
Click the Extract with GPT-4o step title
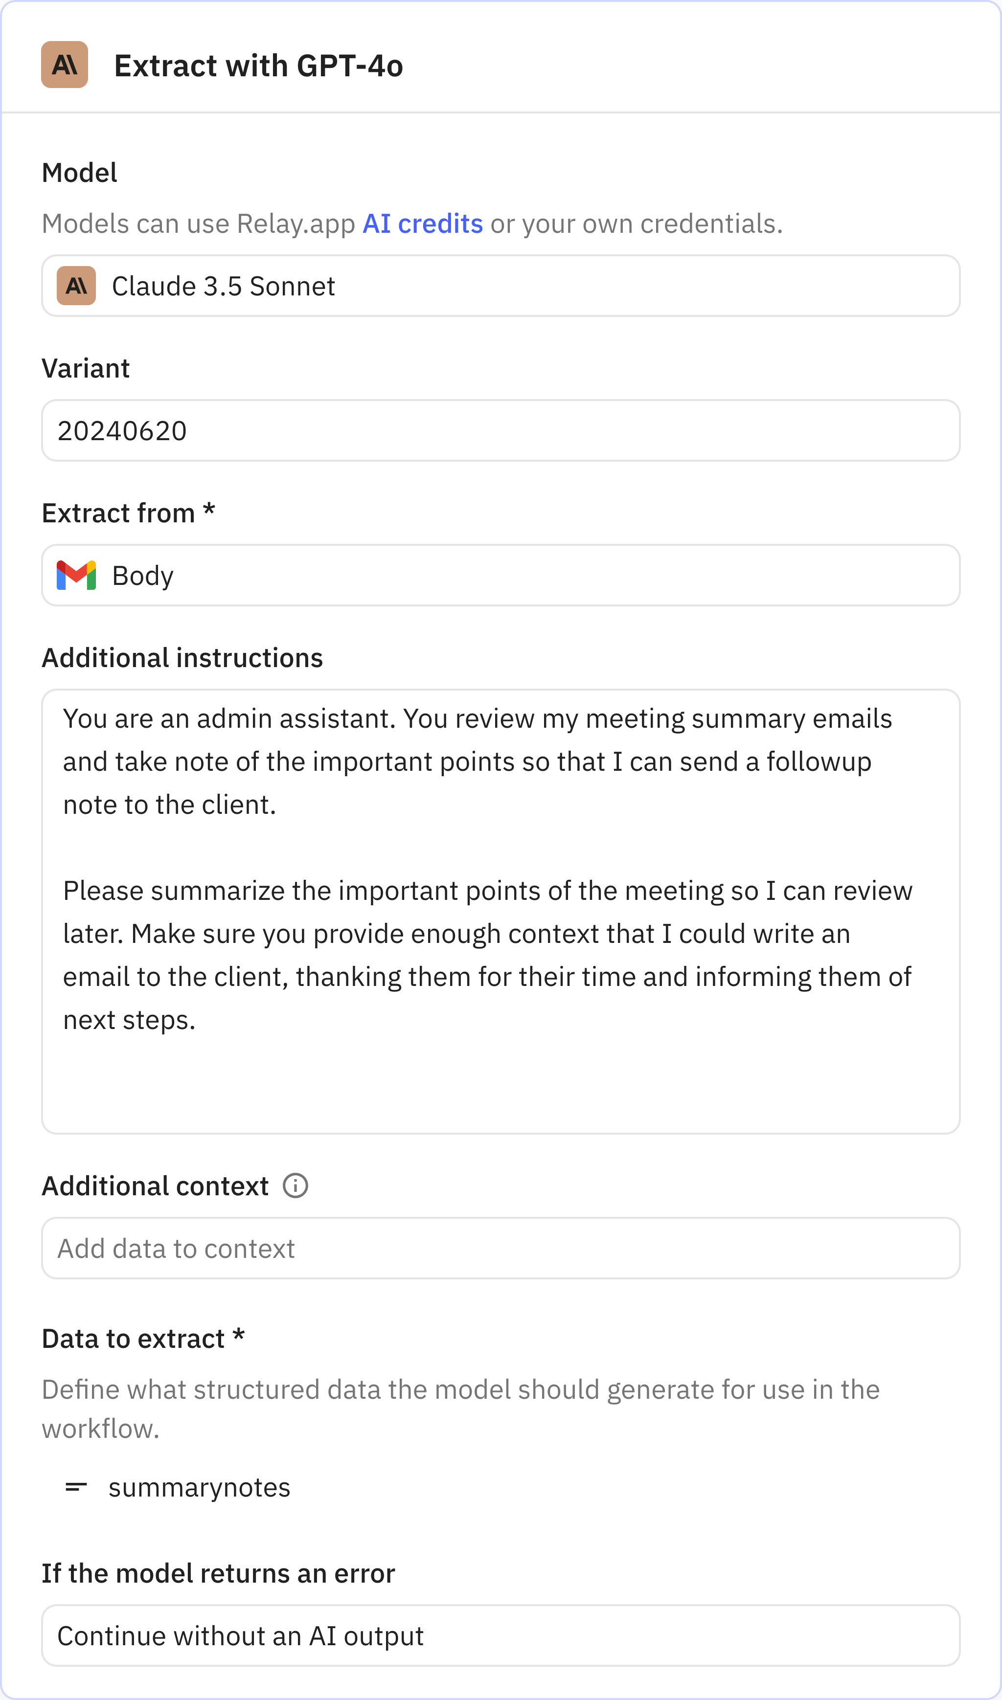point(259,65)
